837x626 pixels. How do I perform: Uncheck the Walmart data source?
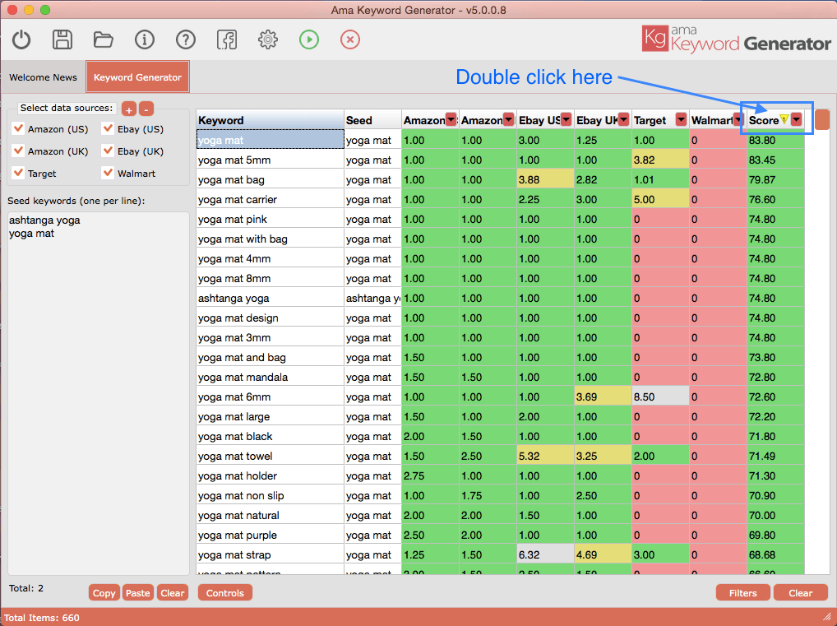108,173
